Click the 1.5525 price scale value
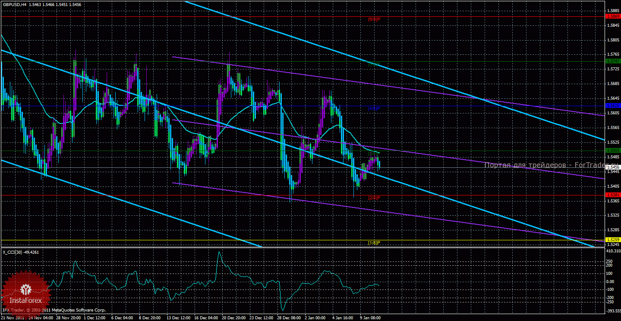The height and width of the screenshot is (321, 621). (613, 142)
